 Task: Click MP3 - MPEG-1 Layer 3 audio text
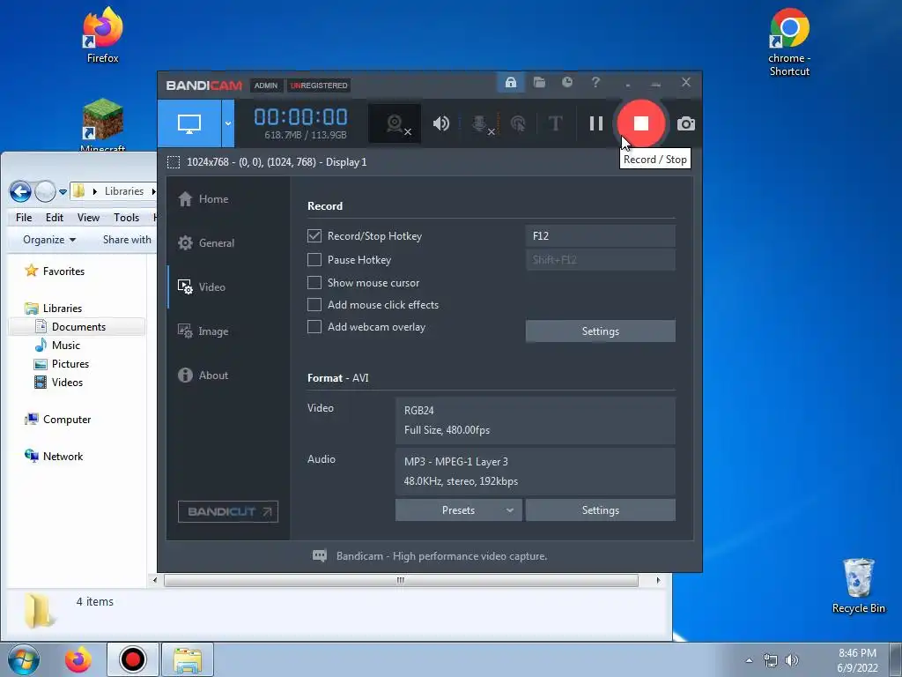coord(455,462)
